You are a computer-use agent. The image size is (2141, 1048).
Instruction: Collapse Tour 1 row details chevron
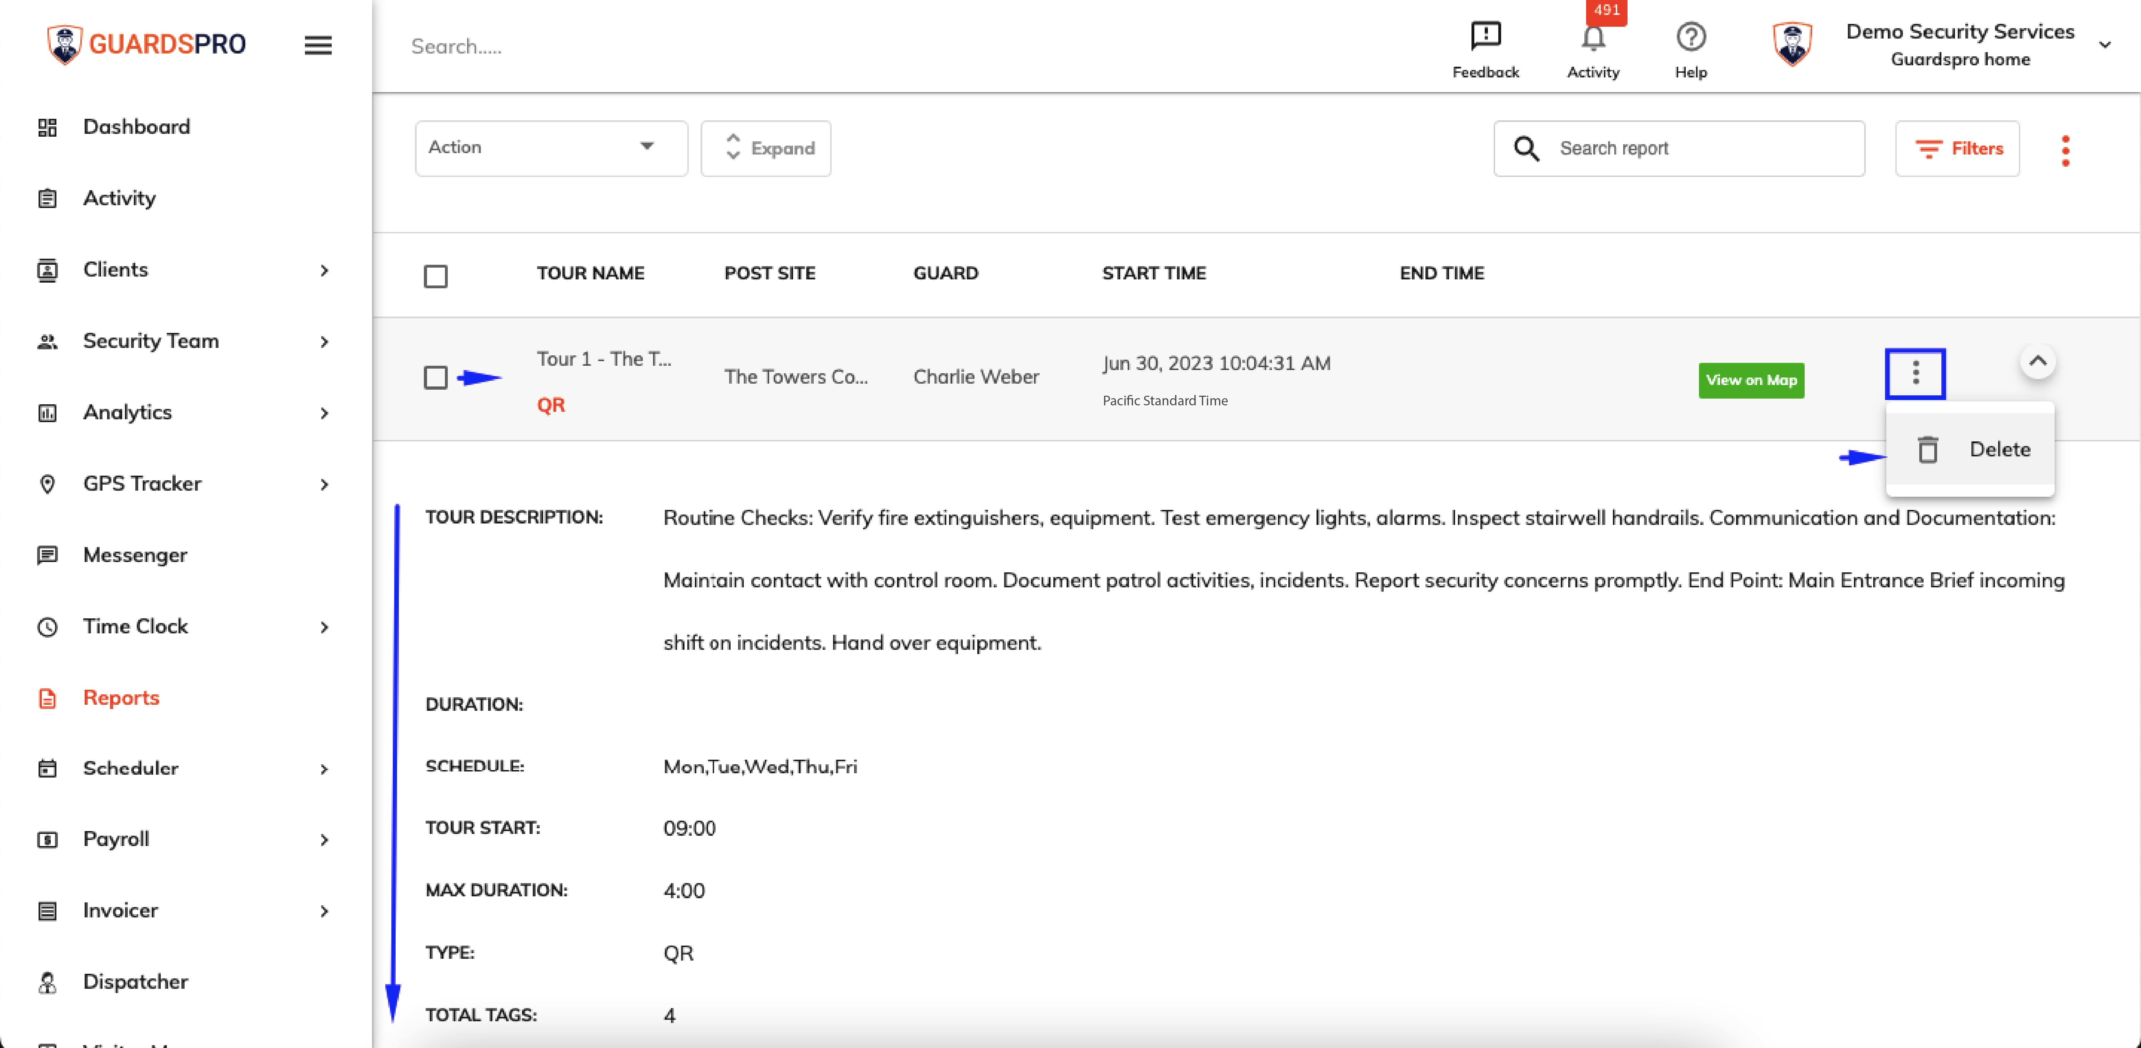pos(2037,361)
